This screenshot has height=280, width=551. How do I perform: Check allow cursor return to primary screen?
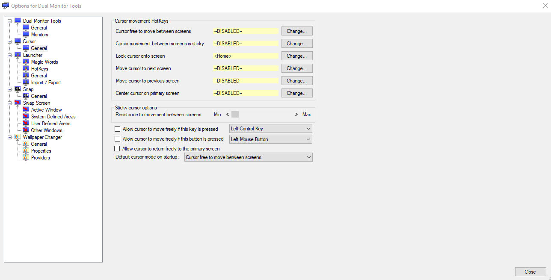pos(118,149)
